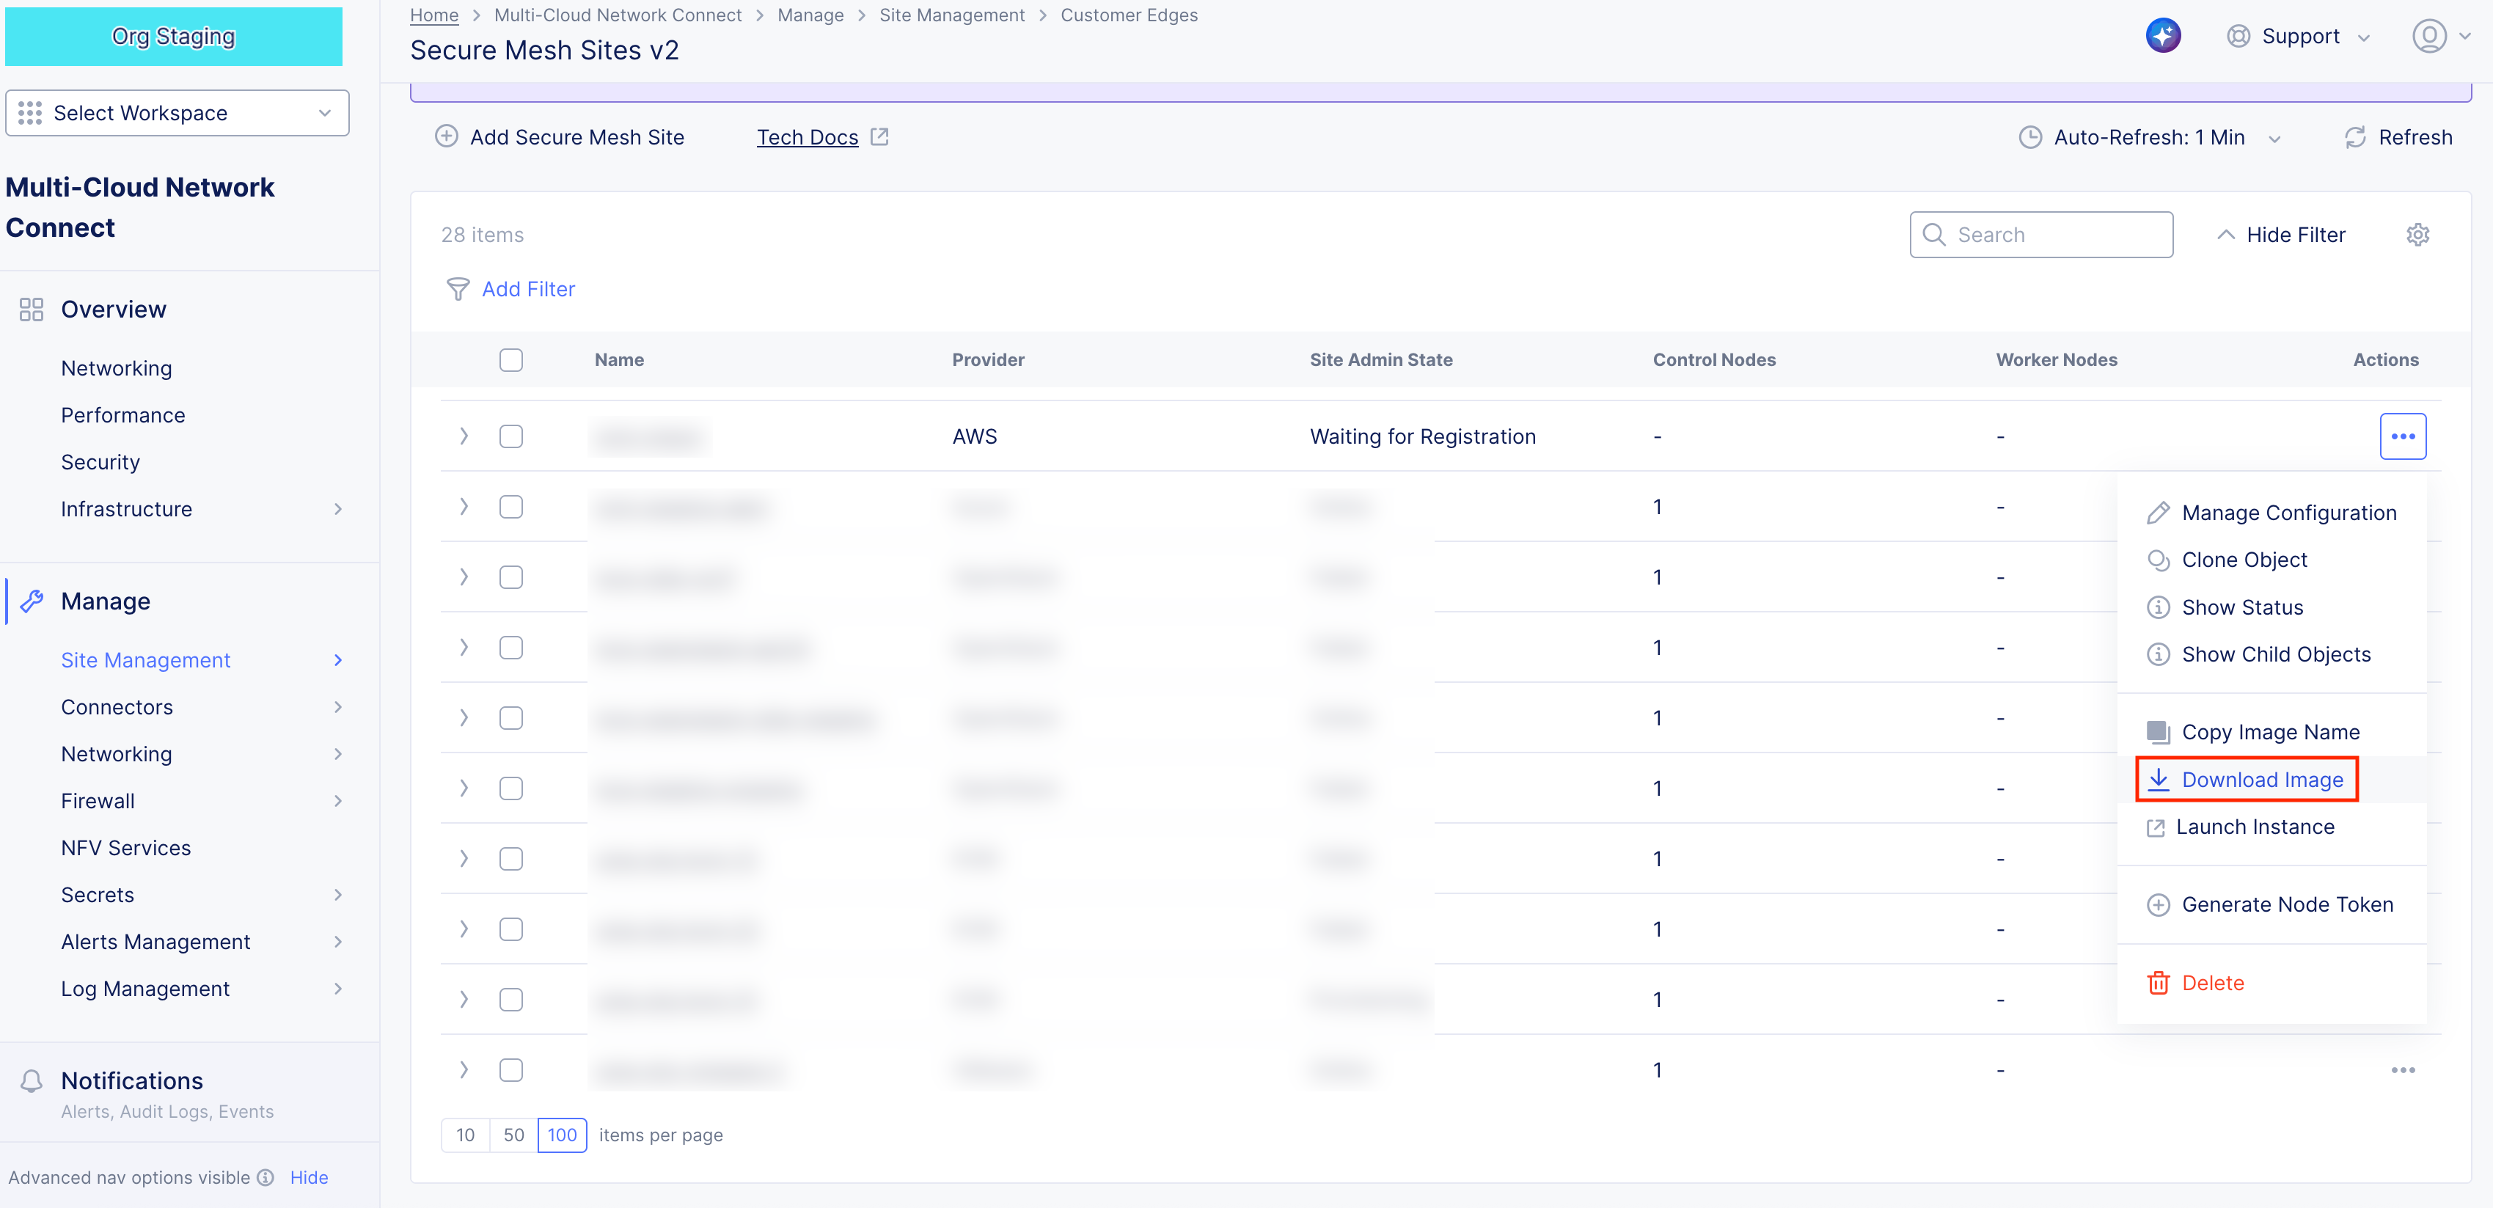Choose Generate Node Token menu option
Viewport: 2493px width, 1208px height.
pyautogui.click(x=2286, y=904)
